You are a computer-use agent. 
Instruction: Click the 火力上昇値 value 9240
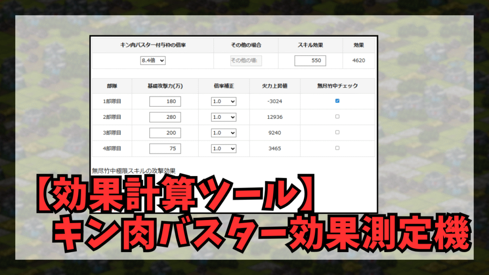[275, 133]
